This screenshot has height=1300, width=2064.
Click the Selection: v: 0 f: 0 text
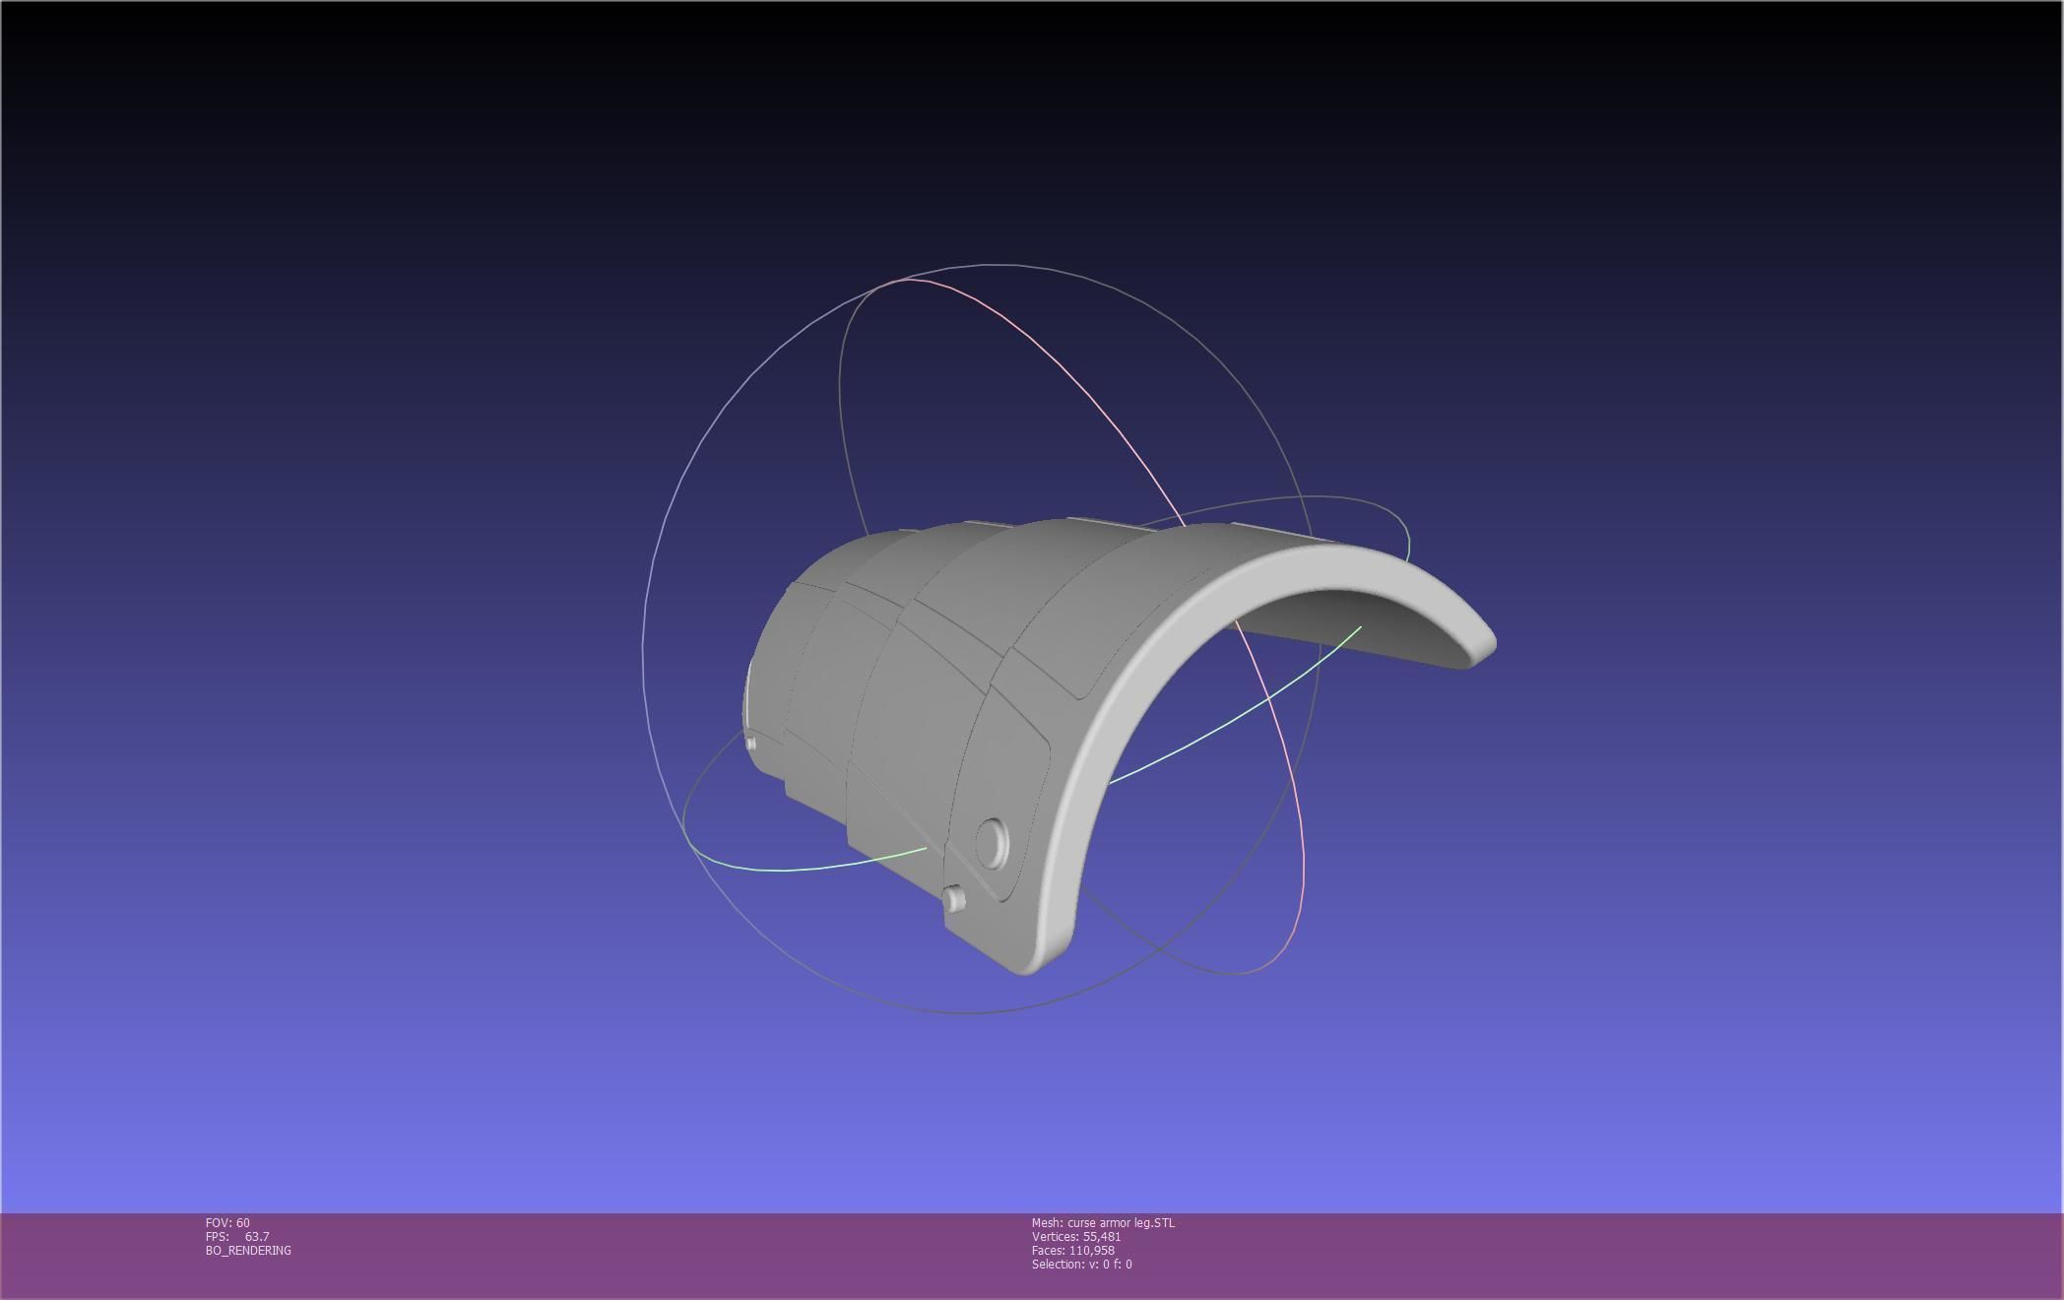pyautogui.click(x=1081, y=1265)
